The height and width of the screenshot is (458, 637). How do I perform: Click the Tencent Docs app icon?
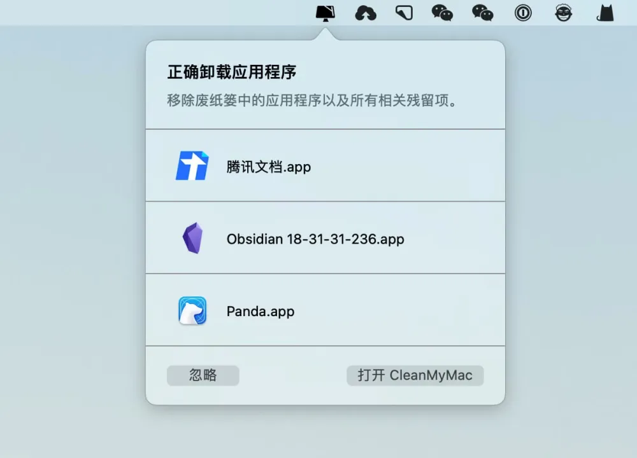192,165
